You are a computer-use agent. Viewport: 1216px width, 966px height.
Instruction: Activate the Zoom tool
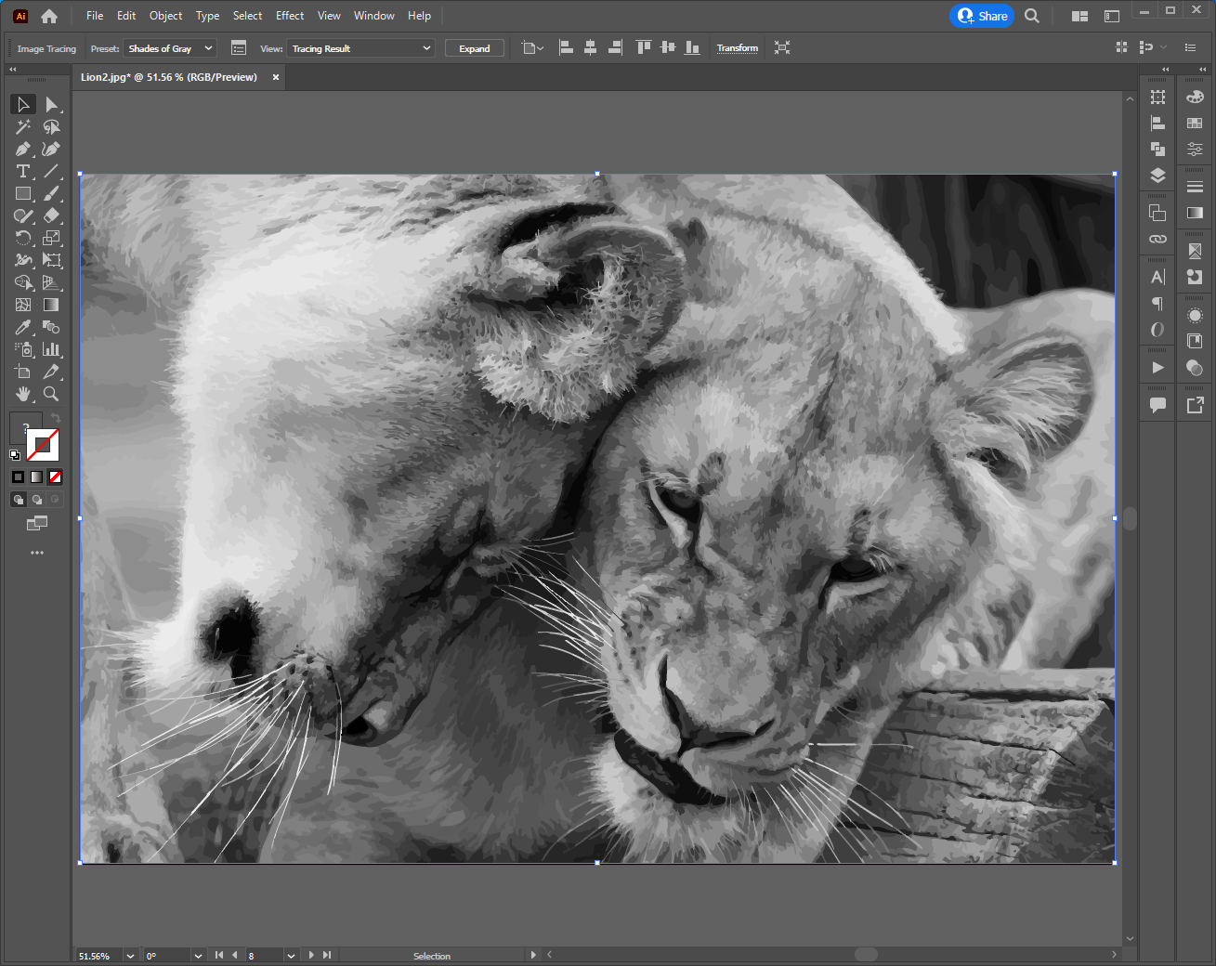pyautogui.click(x=51, y=395)
